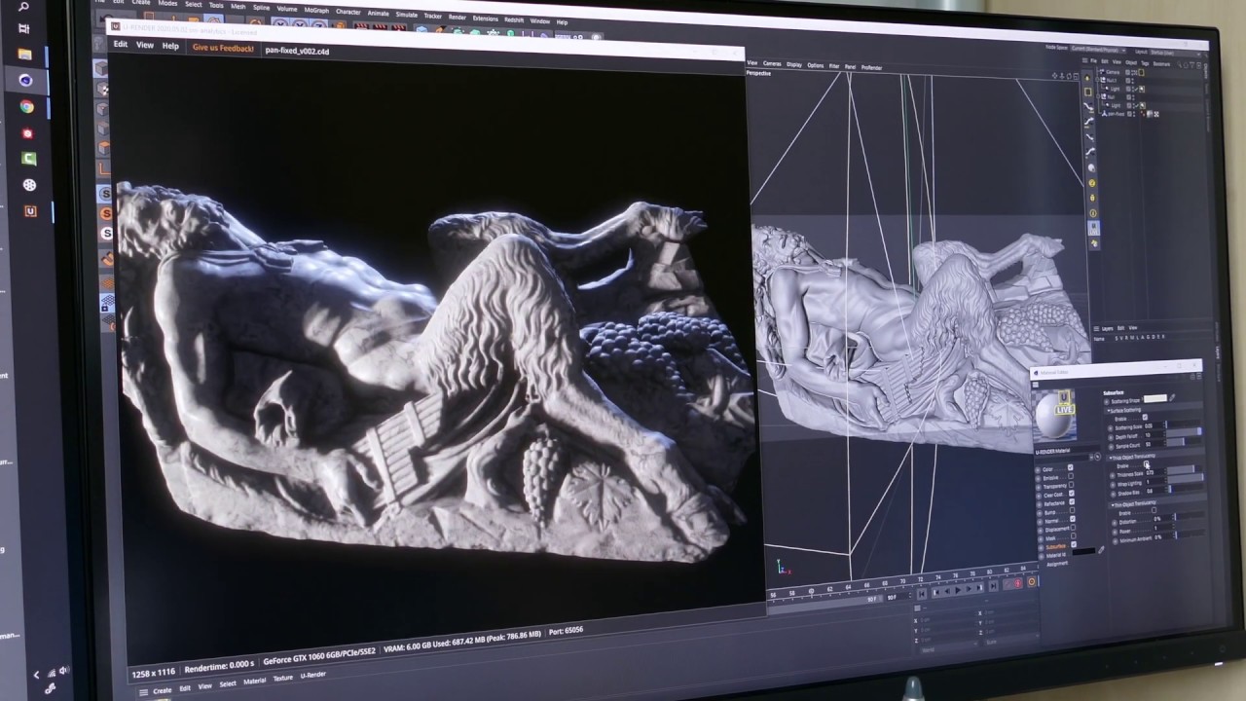Toggle Thin-Object Translucency Enable checkbox
The height and width of the screenshot is (701, 1246).
(1154, 510)
